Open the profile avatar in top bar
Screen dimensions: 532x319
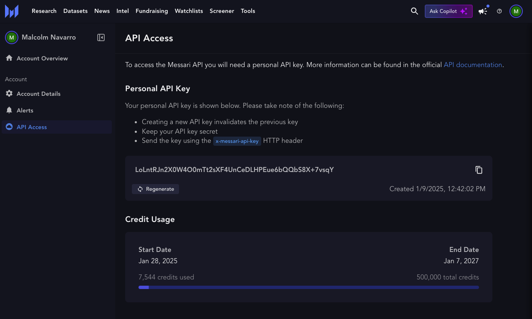tap(516, 11)
